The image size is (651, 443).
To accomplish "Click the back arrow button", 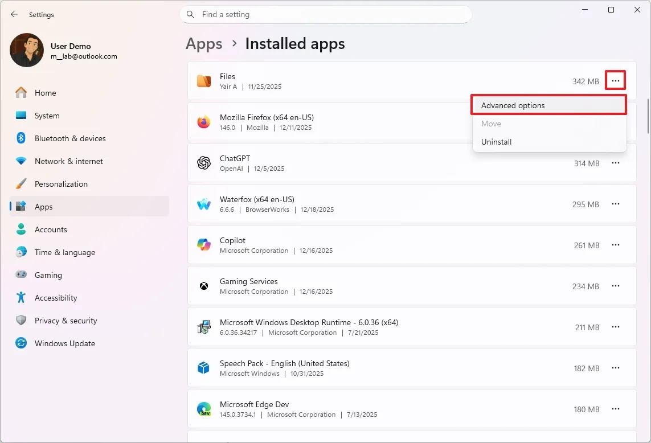I will (14, 14).
